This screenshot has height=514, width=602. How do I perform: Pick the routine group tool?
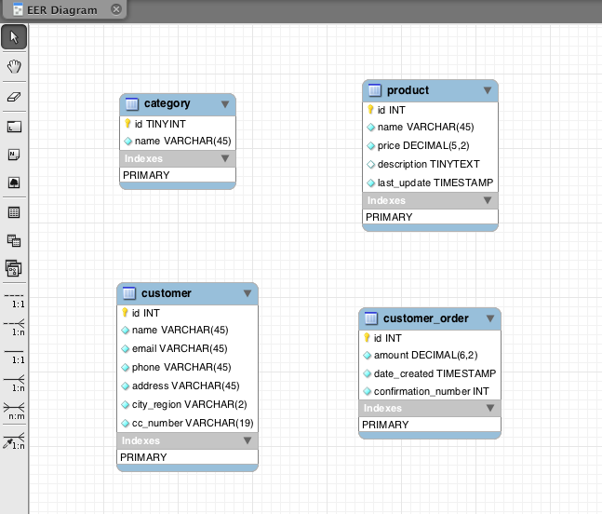coord(14,269)
